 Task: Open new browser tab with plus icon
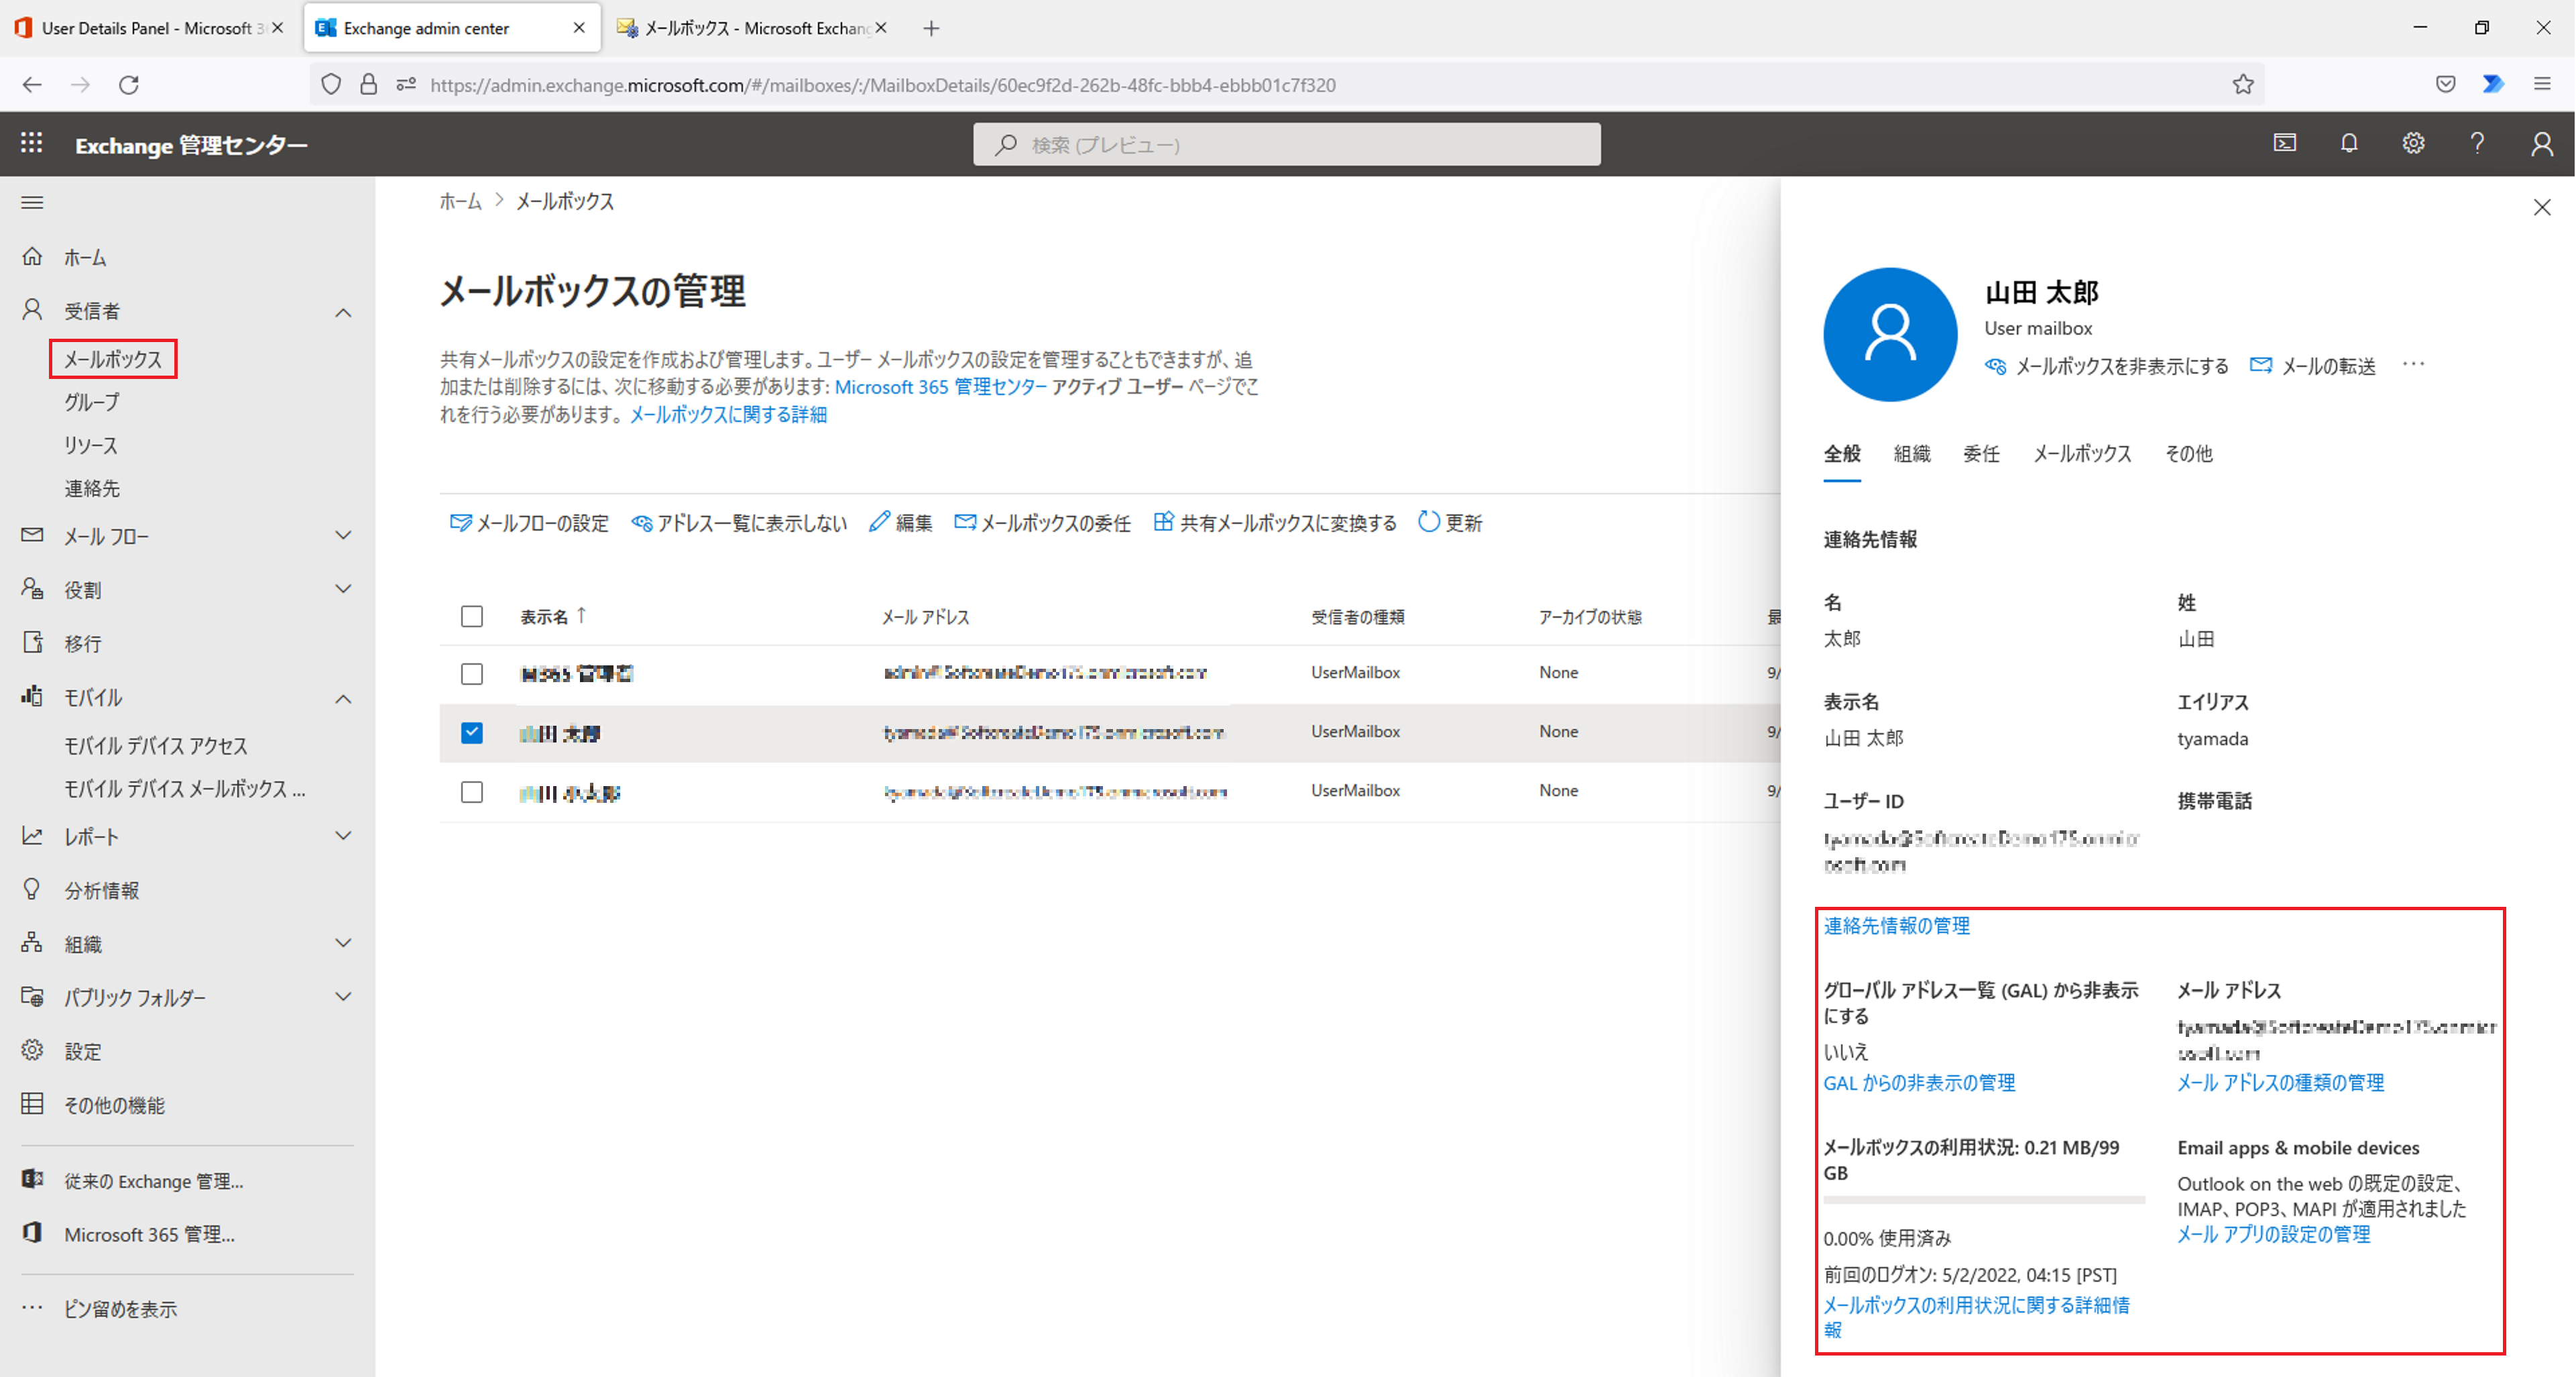pyautogui.click(x=931, y=28)
